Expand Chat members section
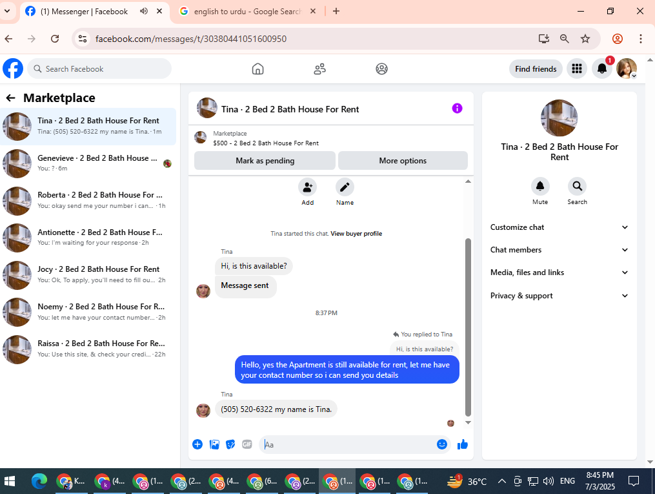The width and height of the screenshot is (655, 494). [x=559, y=250]
